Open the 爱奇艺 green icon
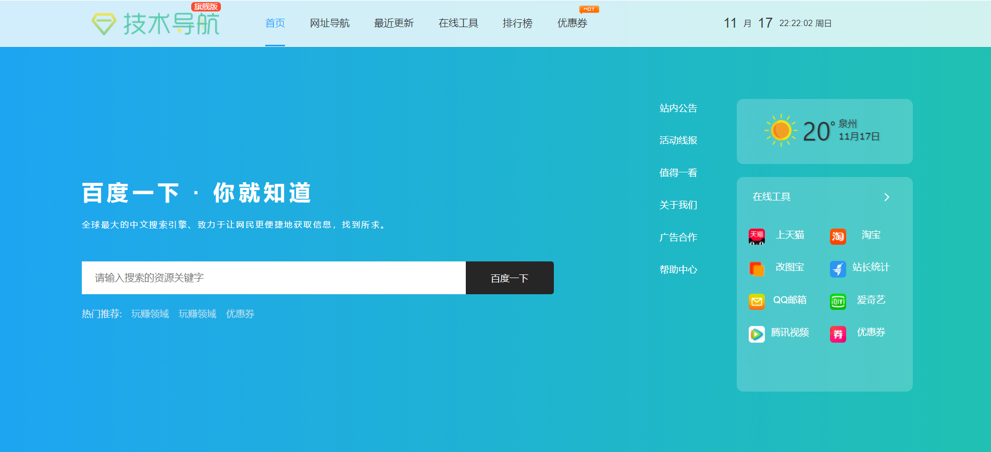The width and height of the screenshot is (991, 452). pos(838,302)
